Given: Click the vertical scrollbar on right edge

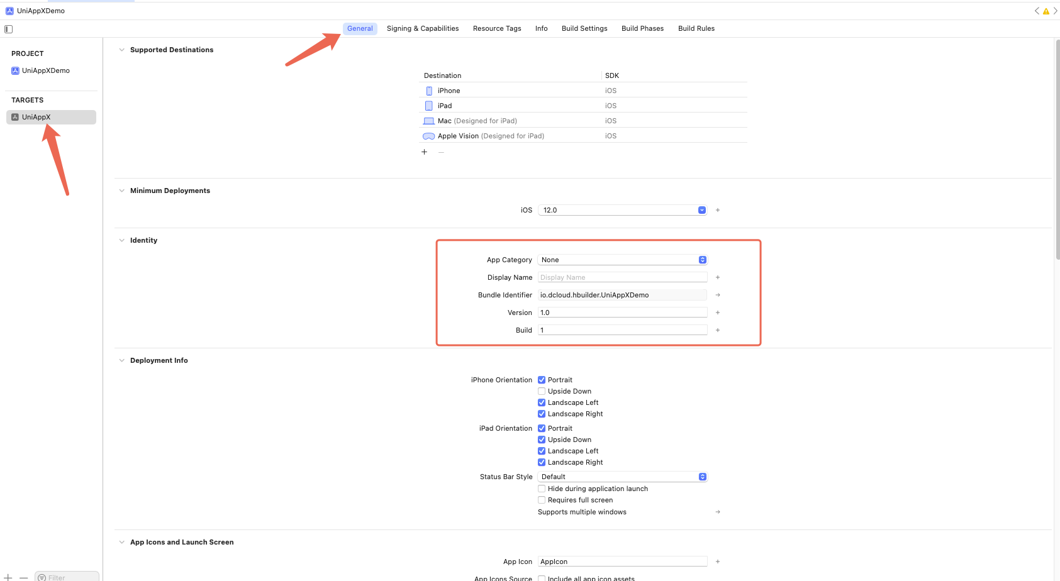Looking at the screenshot, I should pyautogui.click(x=1057, y=149).
